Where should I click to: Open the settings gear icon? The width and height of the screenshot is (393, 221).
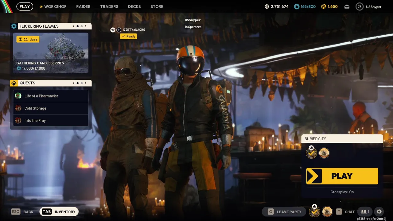point(379,211)
